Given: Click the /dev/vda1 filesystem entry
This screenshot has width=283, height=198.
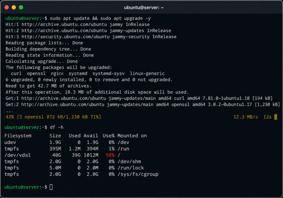Looking at the screenshot, I should (x=17, y=155).
